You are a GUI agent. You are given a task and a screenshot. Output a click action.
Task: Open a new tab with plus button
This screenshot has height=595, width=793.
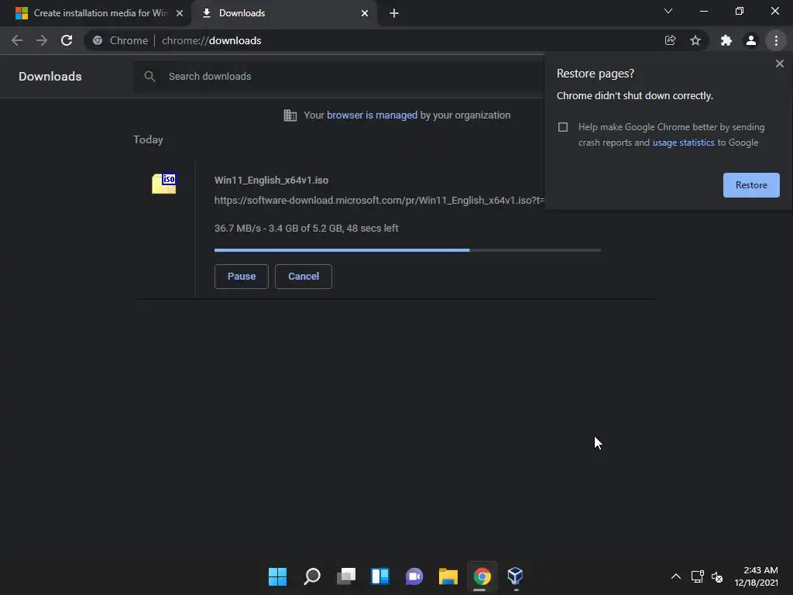tap(394, 13)
